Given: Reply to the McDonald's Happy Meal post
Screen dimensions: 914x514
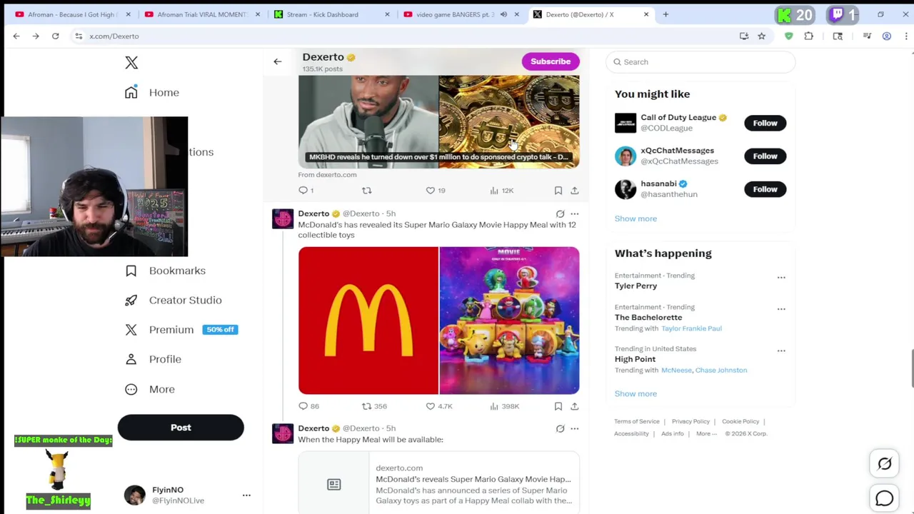Looking at the screenshot, I should pyautogui.click(x=303, y=406).
